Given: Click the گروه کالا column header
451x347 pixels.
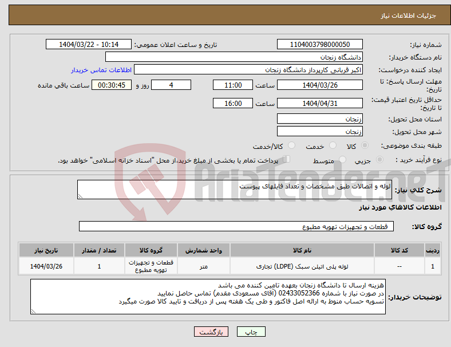Looking at the screenshot, I should click(151, 250).
